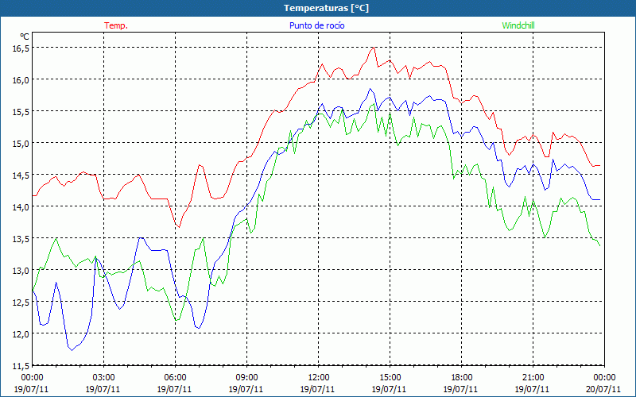This screenshot has height=397, width=636.
Task: Click the 15,0 y-axis value
Action: click(x=21, y=144)
